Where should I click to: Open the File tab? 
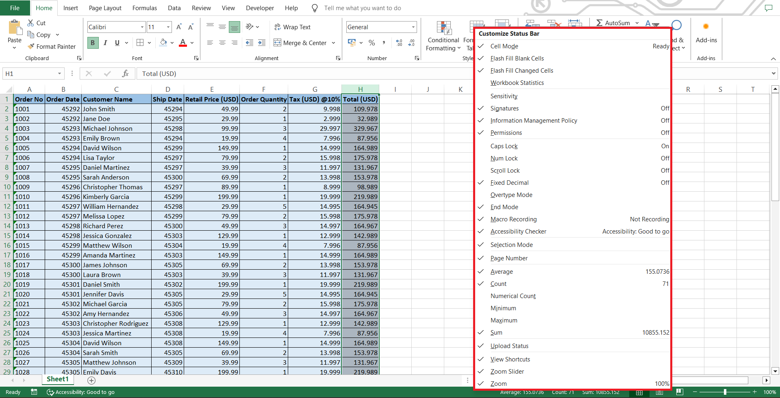click(15, 8)
